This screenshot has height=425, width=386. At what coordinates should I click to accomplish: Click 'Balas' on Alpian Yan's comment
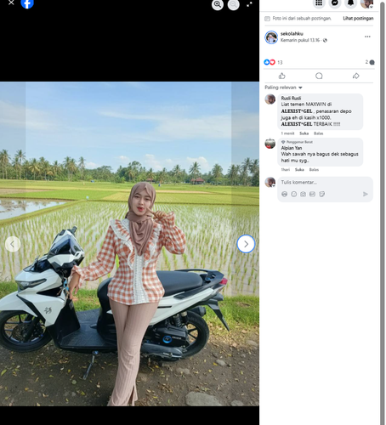click(x=314, y=170)
